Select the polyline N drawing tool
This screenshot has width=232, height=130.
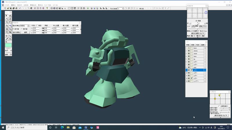6,26
